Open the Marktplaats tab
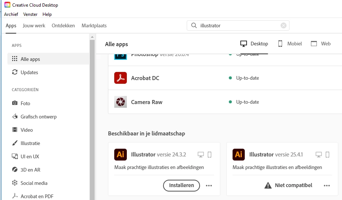This screenshot has width=342, height=200. click(94, 26)
